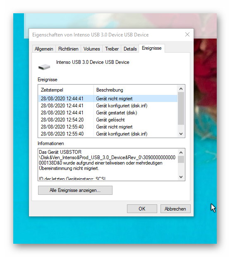Viewport: 230px width, 257px height.
Task: Click events list scroll up arrow
Action: coord(181,89)
